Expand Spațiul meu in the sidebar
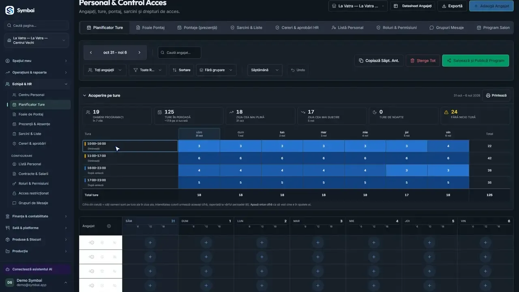 (36, 61)
